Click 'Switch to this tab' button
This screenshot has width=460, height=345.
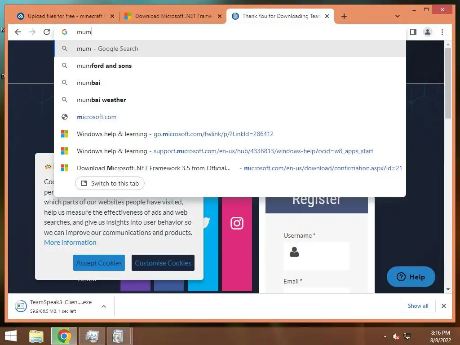pyautogui.click(x=110, y=183)
